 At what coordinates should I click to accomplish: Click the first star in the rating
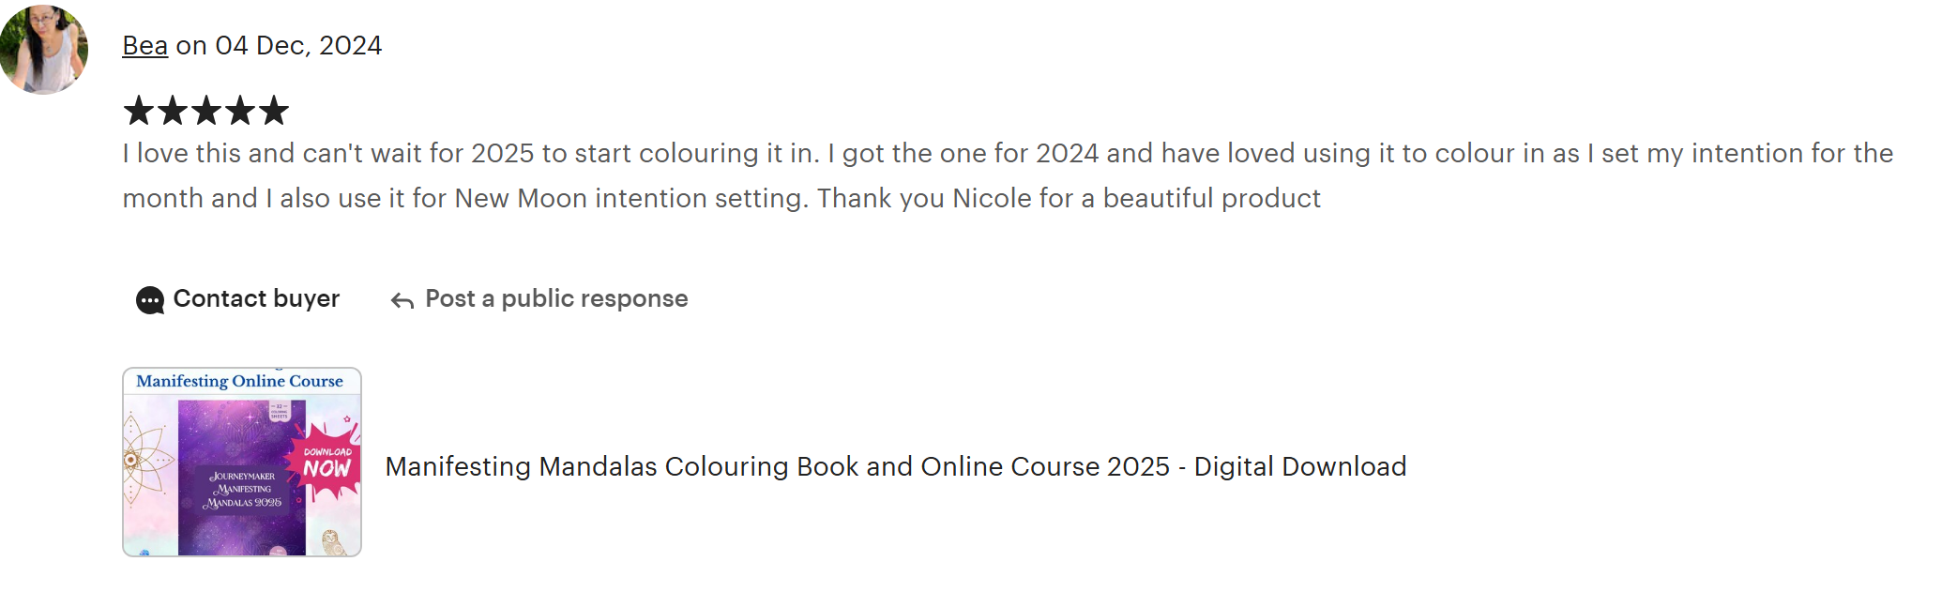pyautogui.click(x=139, y=111)
